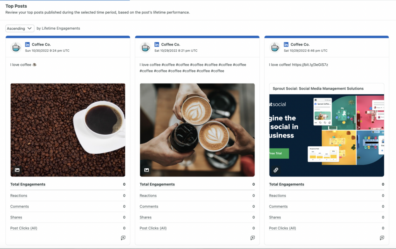396x249 pixels.
Task: Click Total Engagements label on 6:46 pm post
Action: click(x=287, y=184)
